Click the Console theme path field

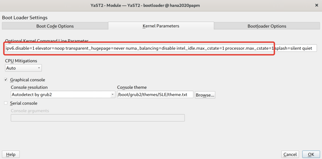tap(155, 94)
